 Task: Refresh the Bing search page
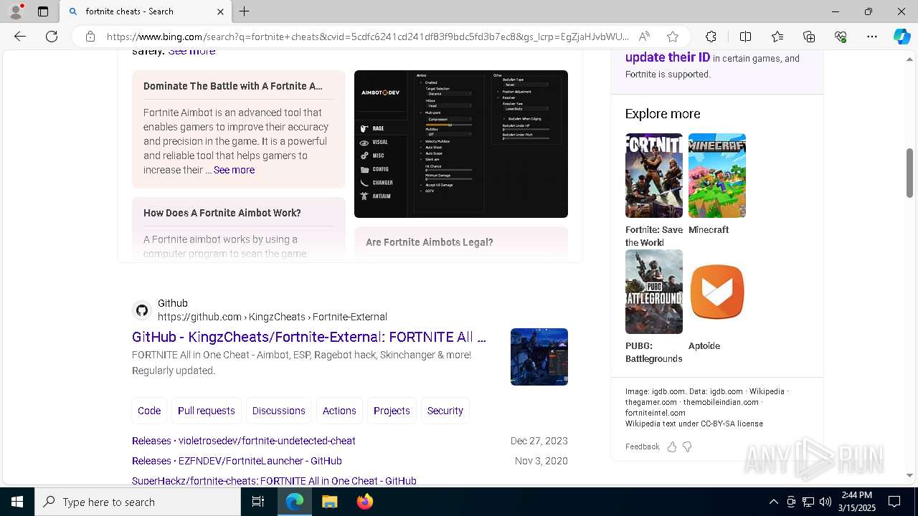pos(52,37)
